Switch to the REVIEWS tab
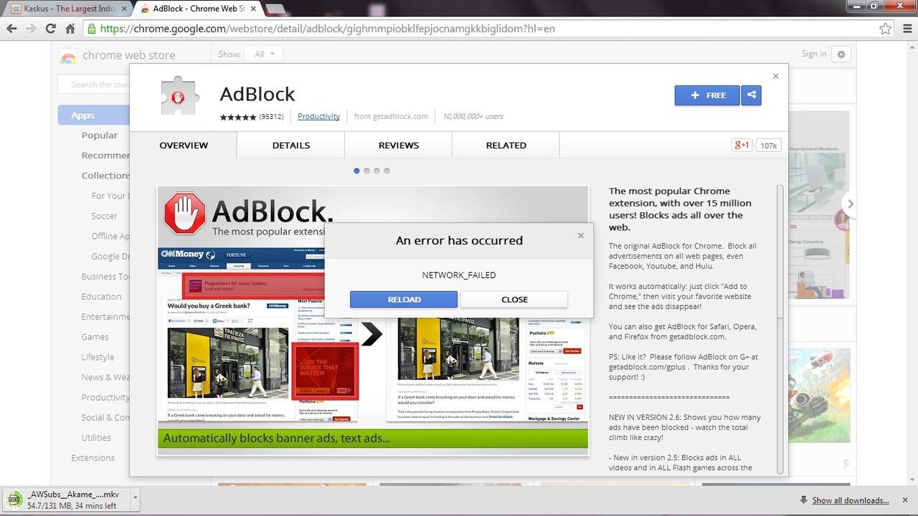Screen dimensions: 918x516 (399, 145)
